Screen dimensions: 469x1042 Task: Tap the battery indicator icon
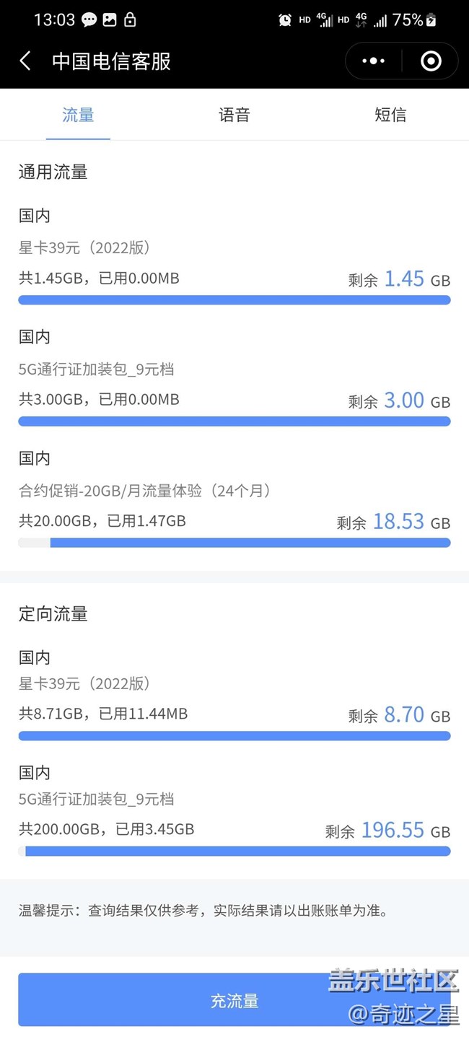[x=431, y=20]
